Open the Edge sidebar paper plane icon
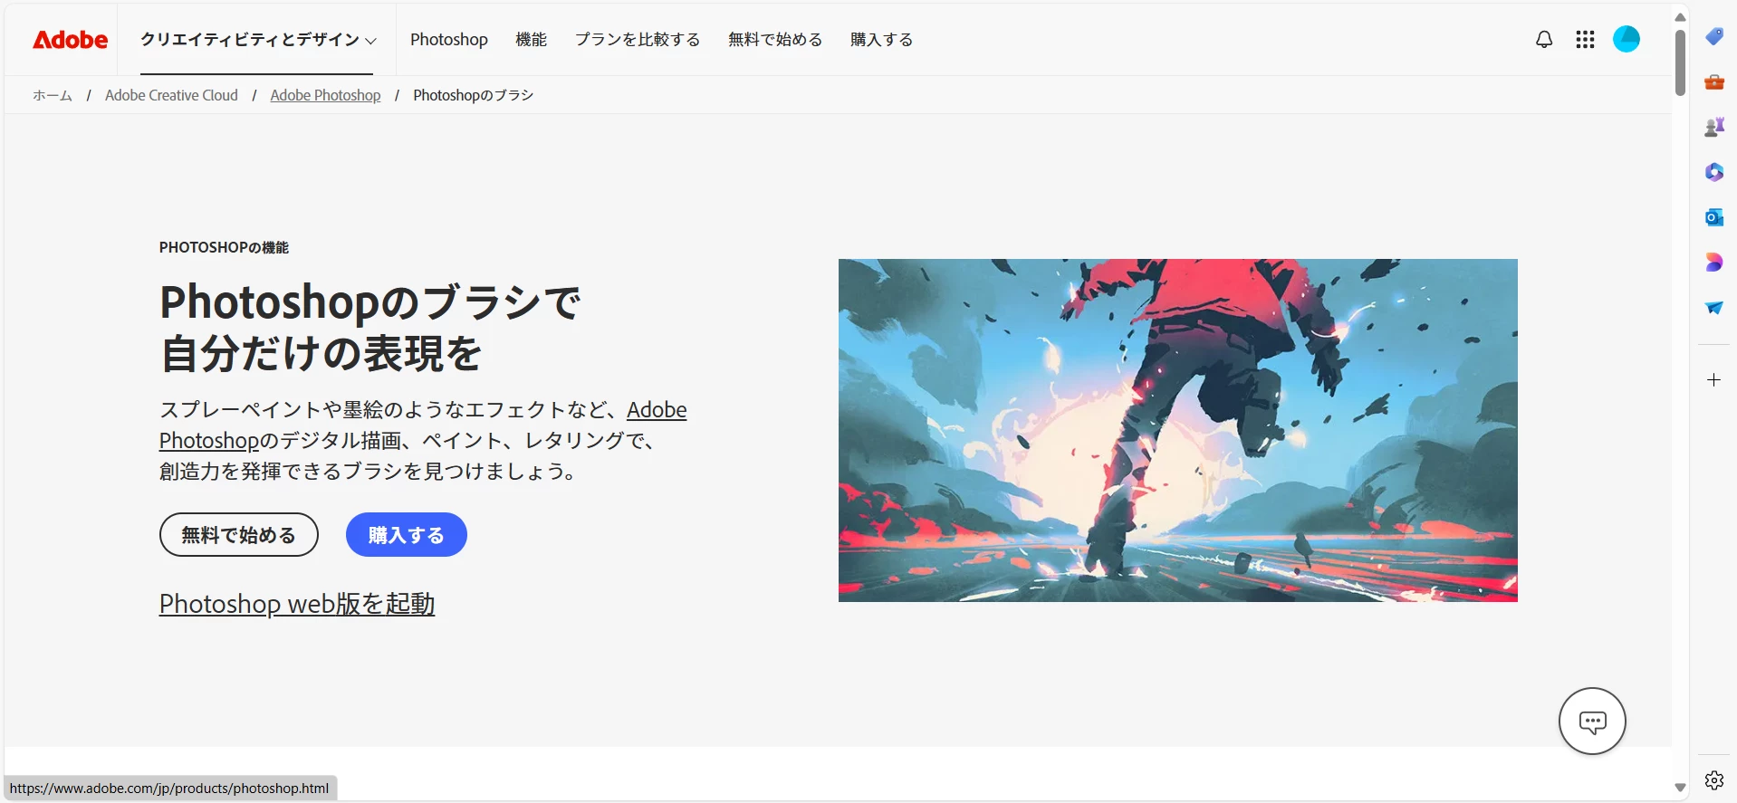 1714,308
